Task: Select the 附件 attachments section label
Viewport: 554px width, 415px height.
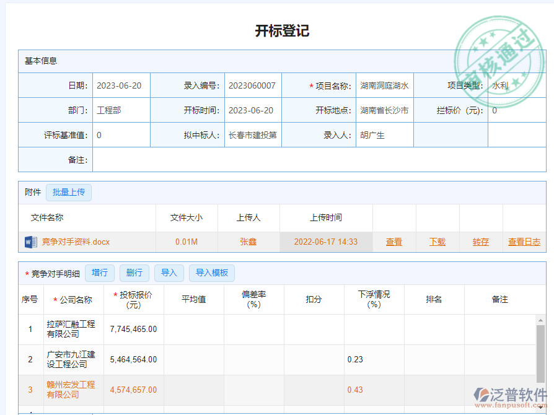Action: click(32, 193)
